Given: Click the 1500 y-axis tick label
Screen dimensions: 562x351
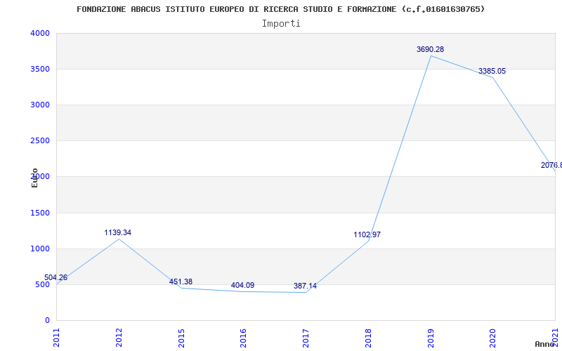Looking at the screenshot, I should [40, 213].
